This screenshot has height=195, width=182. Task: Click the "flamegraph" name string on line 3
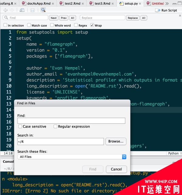[x=60, y=44]
